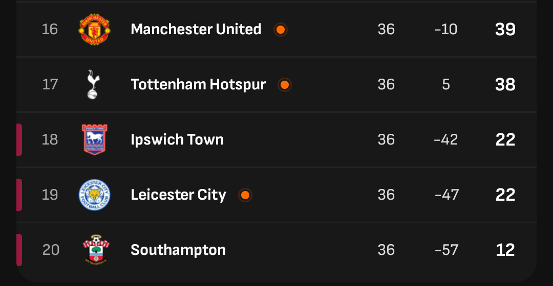The width and height of the screenshot is (553, 286).
Task: Open the Manchester United team name
Action: pos(196,29)
